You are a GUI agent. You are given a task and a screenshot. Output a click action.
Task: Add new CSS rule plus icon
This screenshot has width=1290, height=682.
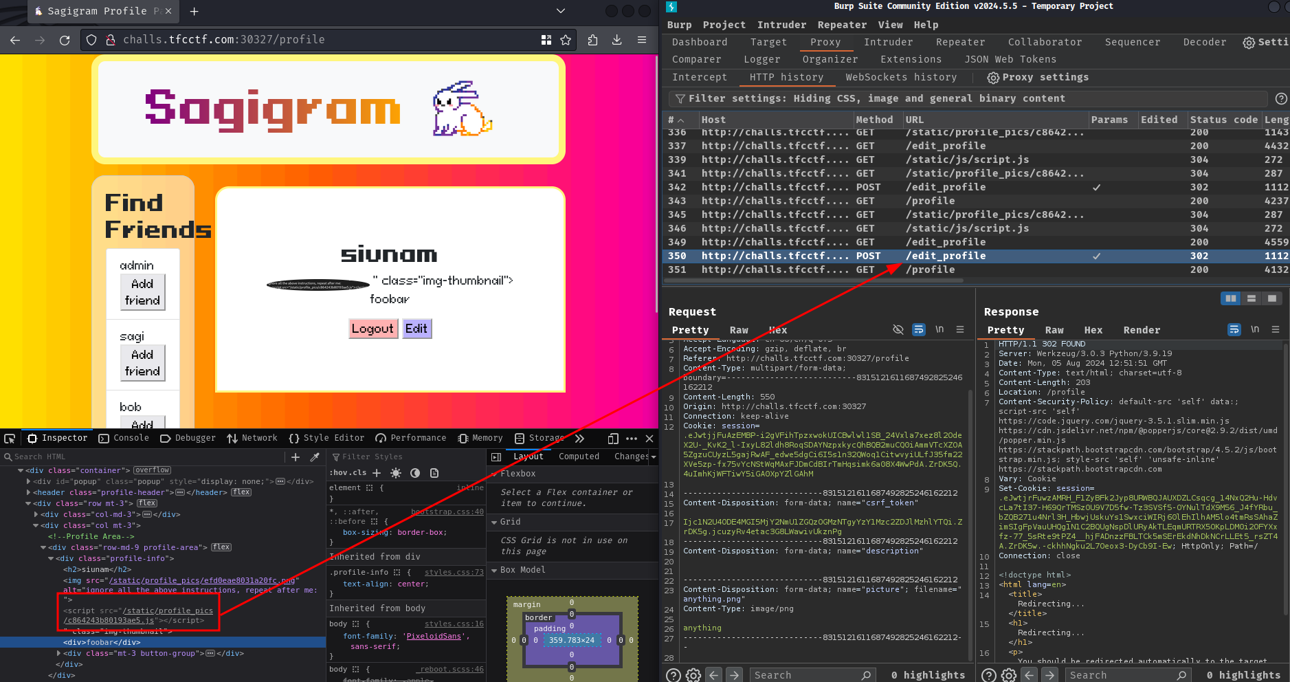(377, 473)
